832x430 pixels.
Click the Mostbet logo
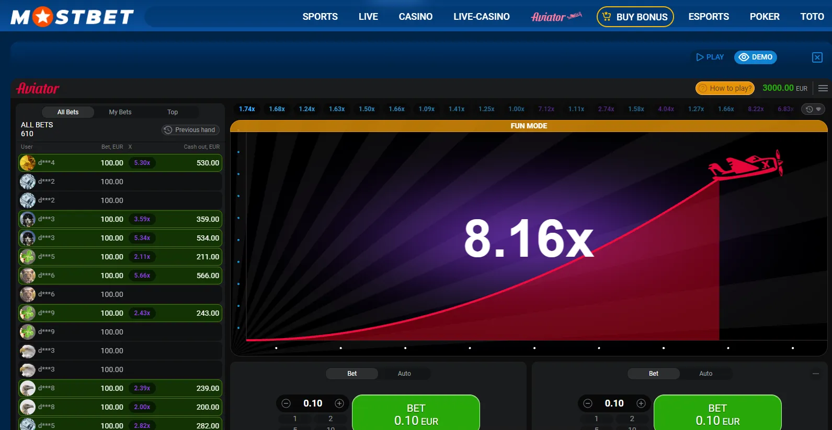coord(72,17)
